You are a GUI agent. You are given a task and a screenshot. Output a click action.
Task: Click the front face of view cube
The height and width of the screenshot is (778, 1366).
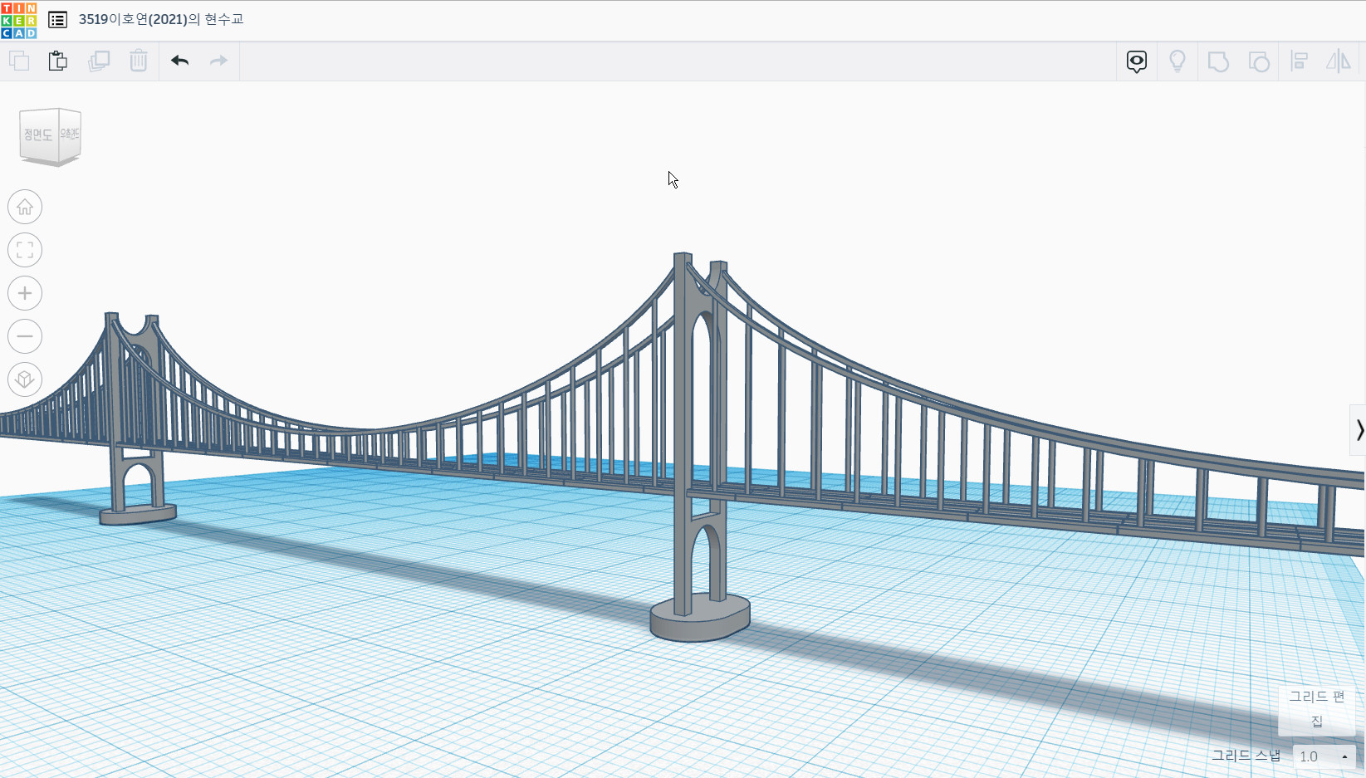tap(38, 135)
